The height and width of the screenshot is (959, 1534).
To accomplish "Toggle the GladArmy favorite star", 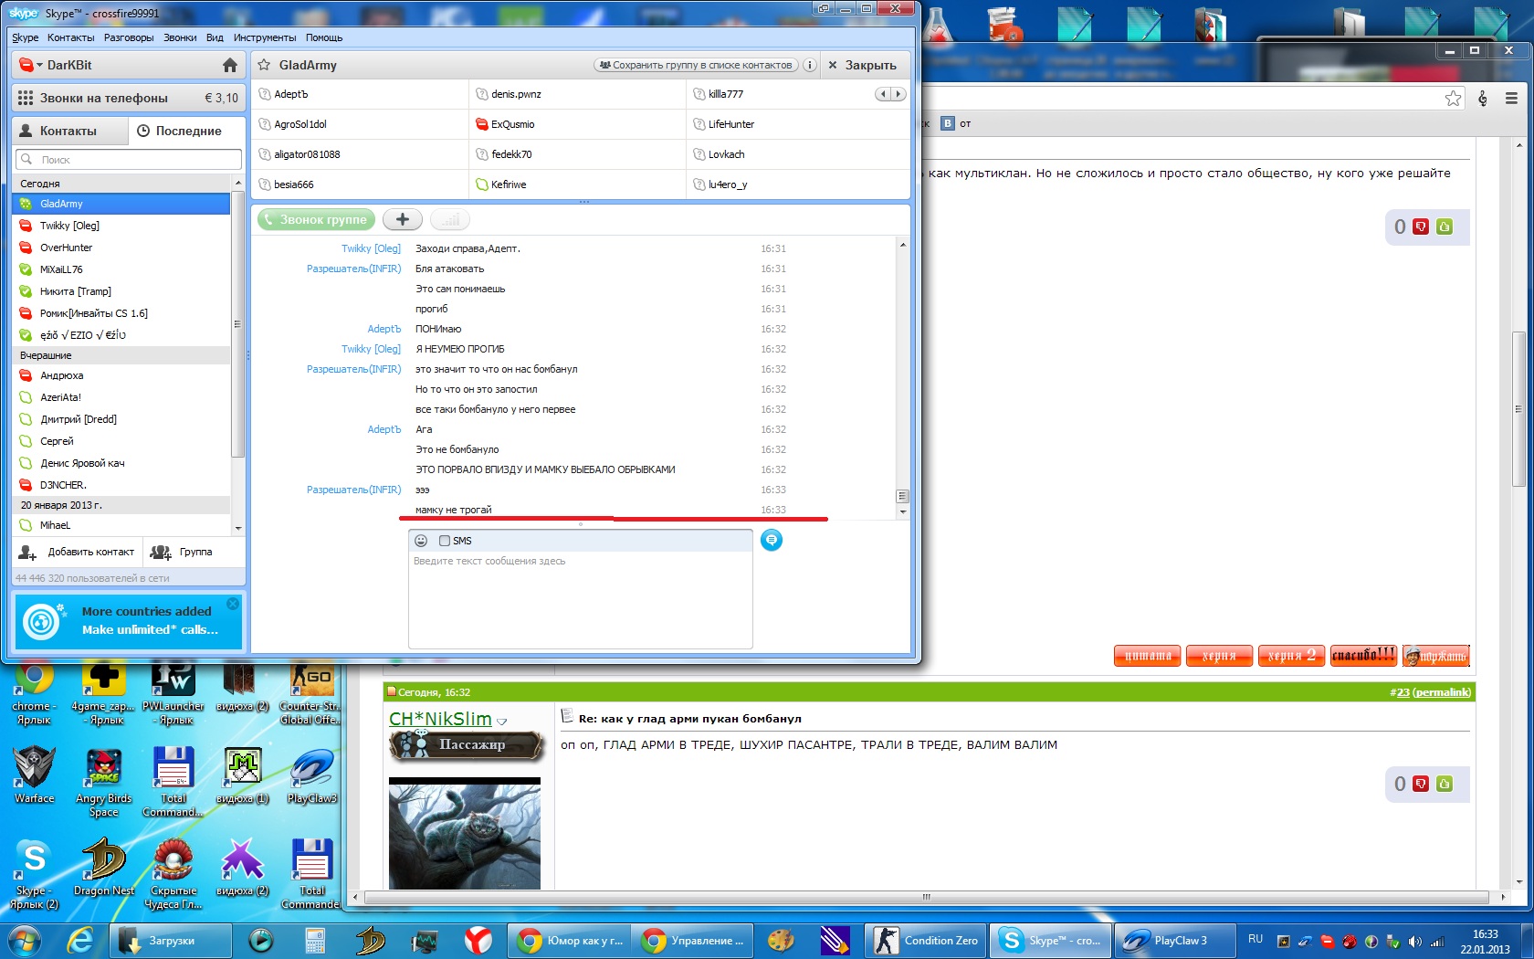I will (264, 65).
